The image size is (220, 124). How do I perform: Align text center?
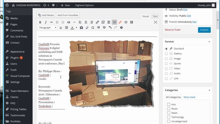click(86, 22)
